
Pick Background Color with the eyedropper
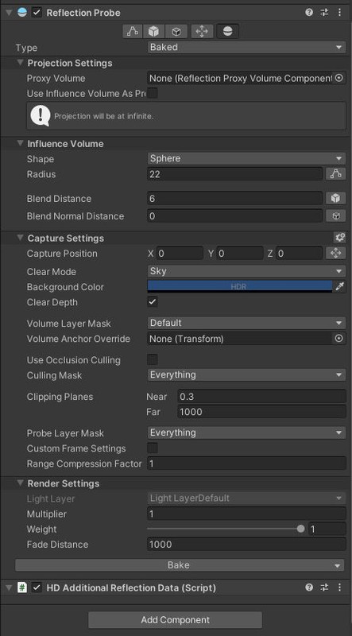pos(339,287)
